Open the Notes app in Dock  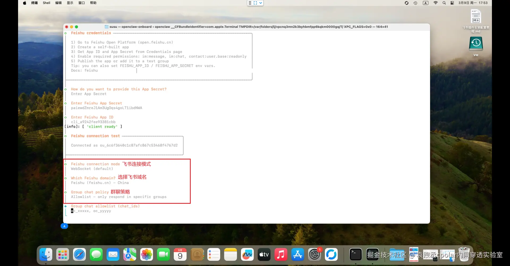(231, 255)
